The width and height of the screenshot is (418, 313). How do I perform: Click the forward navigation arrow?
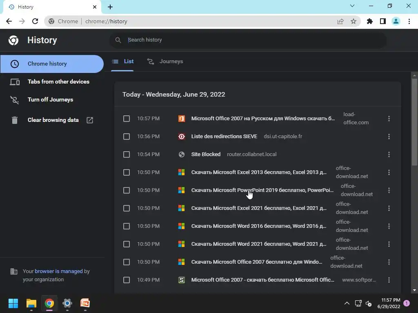coord(22,21)
